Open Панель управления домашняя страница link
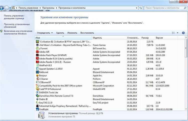This screenshot has height=121, width=188. coord(14,17)
